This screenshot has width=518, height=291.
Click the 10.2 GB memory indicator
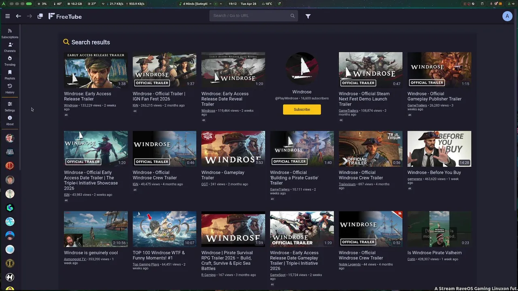[74, 4]
